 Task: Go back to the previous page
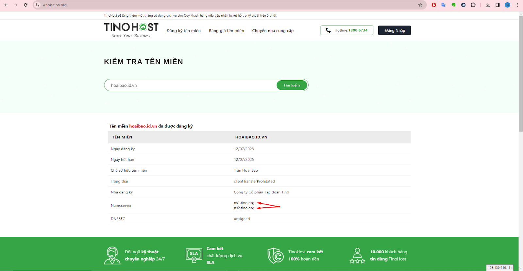click(6, 5)
